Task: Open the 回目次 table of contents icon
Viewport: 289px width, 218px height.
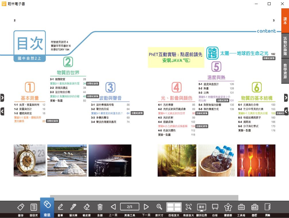Action: point(34,207)
